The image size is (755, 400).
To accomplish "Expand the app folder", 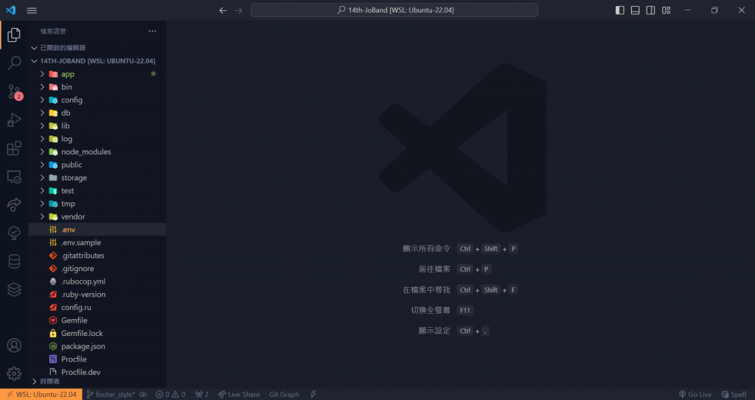I will click(x=97, y=74).
